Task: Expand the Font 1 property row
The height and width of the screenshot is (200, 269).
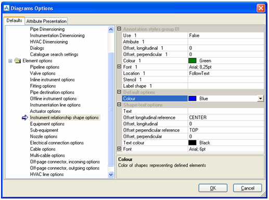Action: point(119,66)
